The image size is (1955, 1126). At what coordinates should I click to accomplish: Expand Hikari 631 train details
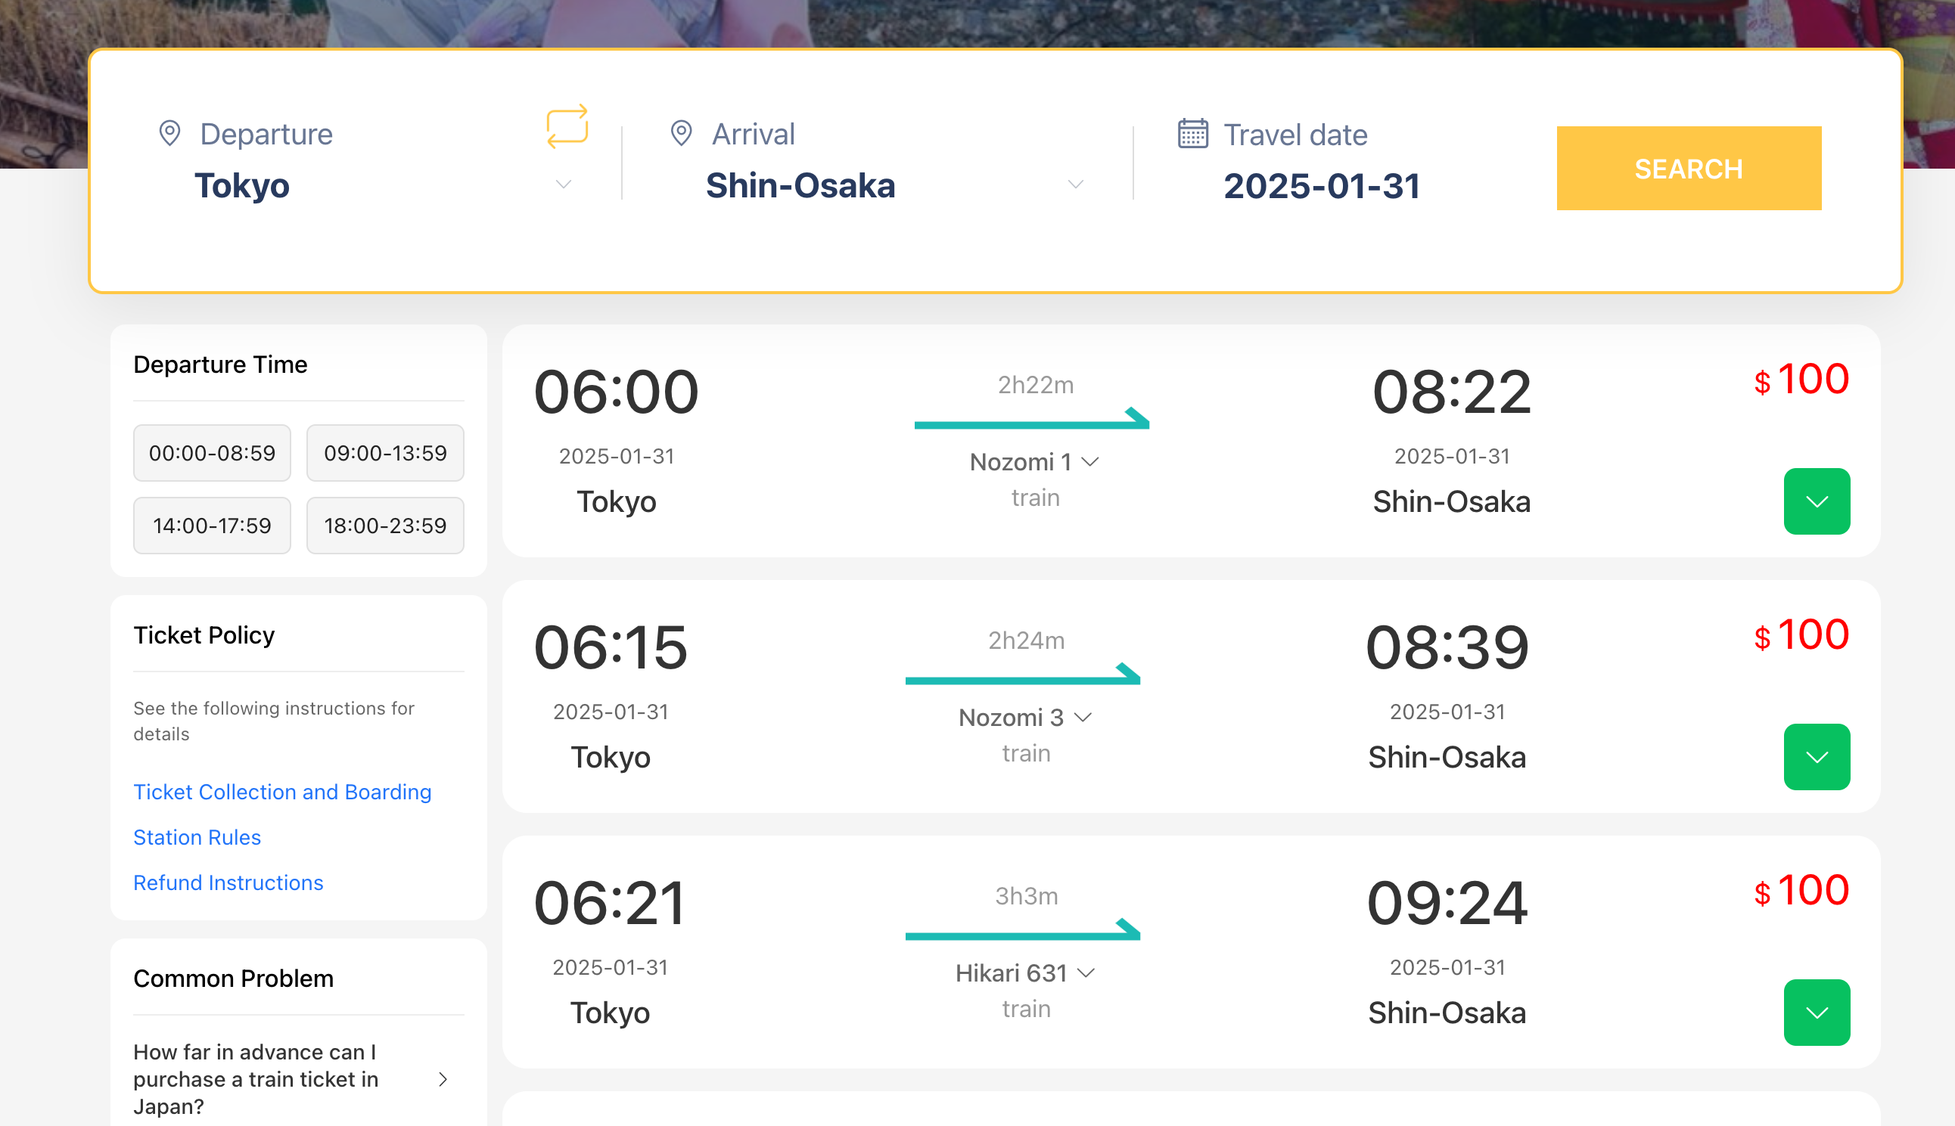[1025, 973]
